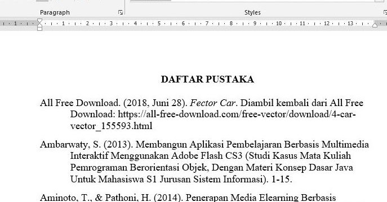
Task: Click the ruler at the 13 mark
Action: pyautogui.click(x=350, y=24)
